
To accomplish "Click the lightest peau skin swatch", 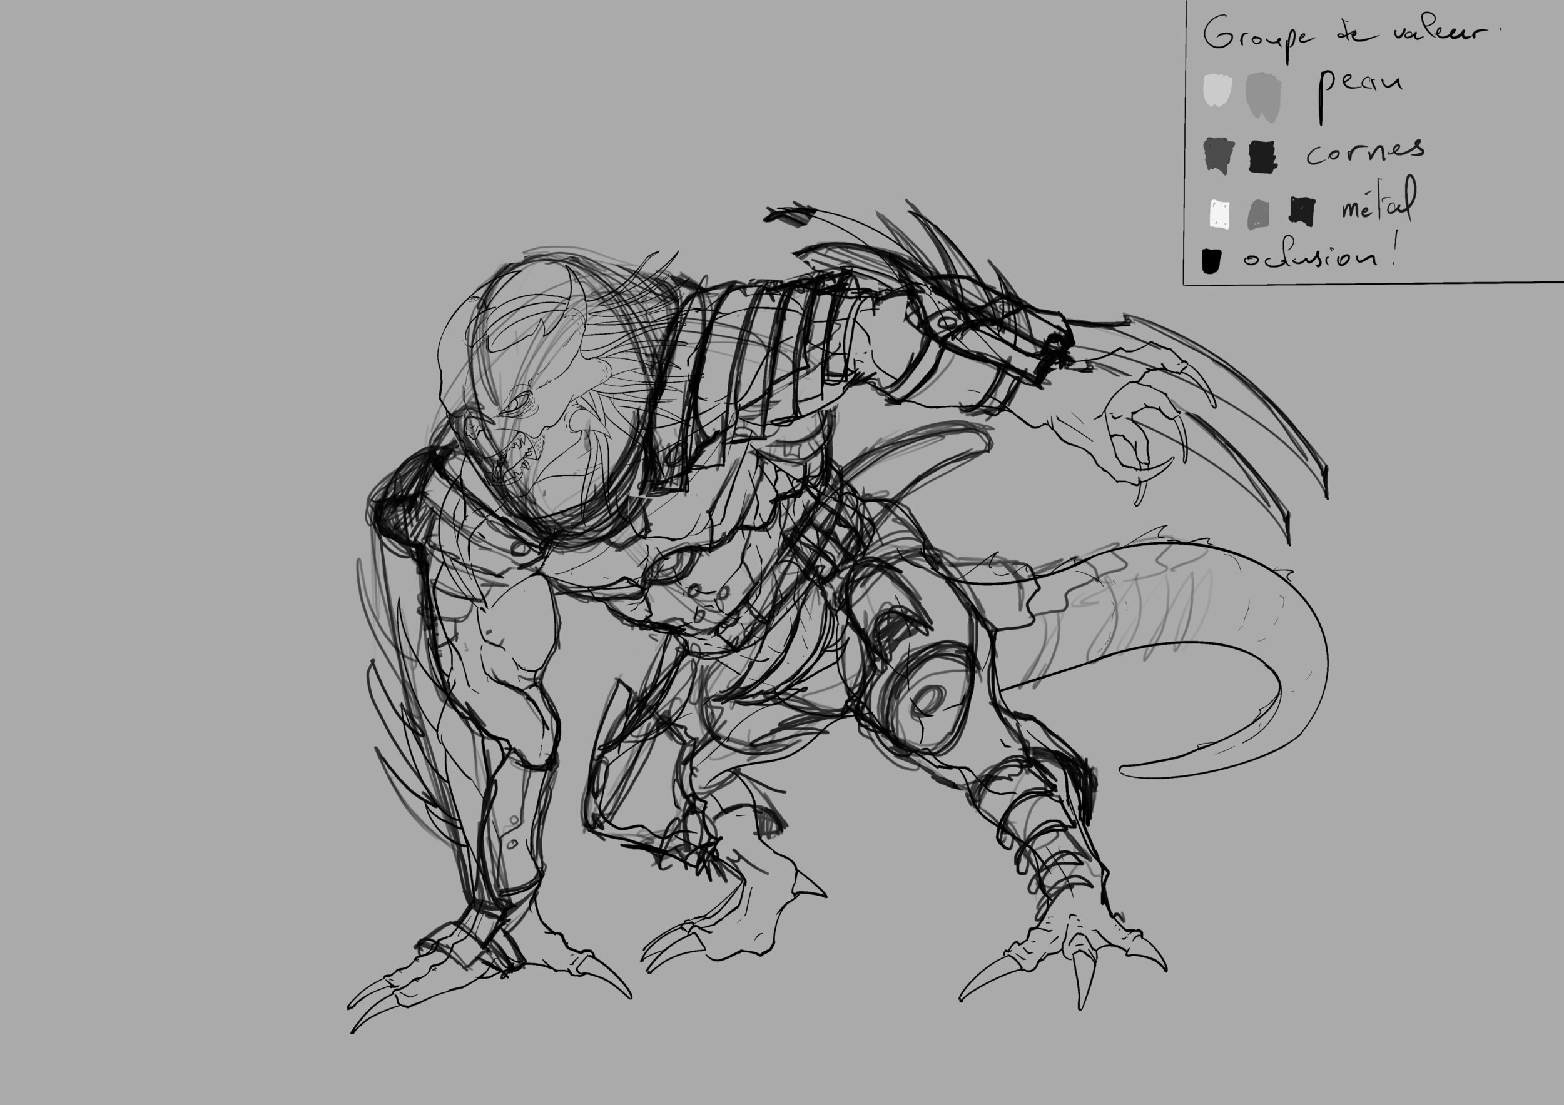I will pos(1217,91).
